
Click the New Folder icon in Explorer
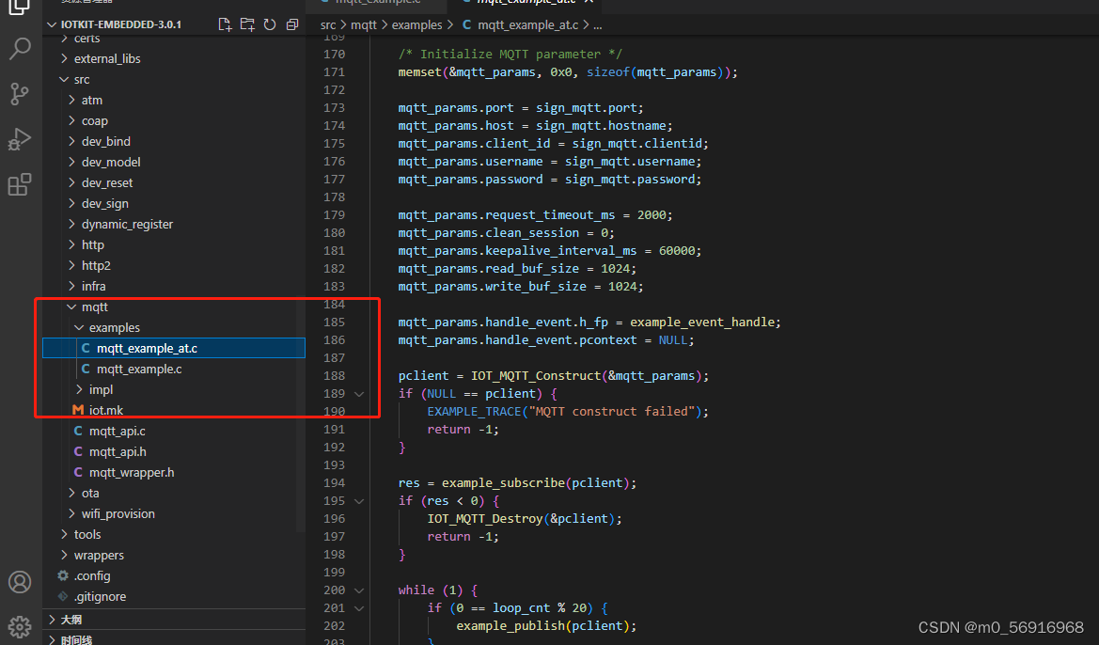(x=247, y=24)
